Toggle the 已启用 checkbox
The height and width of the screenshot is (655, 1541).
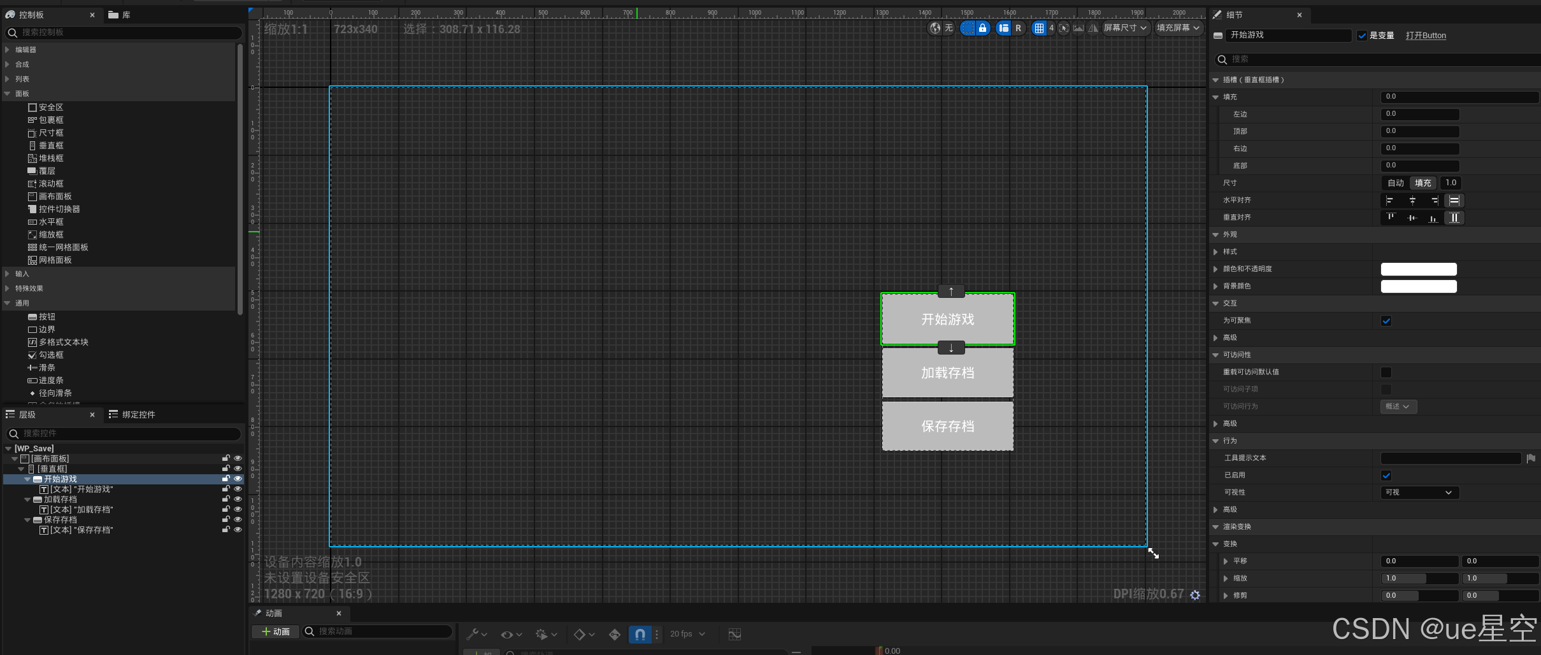(x=1386, y=475)
